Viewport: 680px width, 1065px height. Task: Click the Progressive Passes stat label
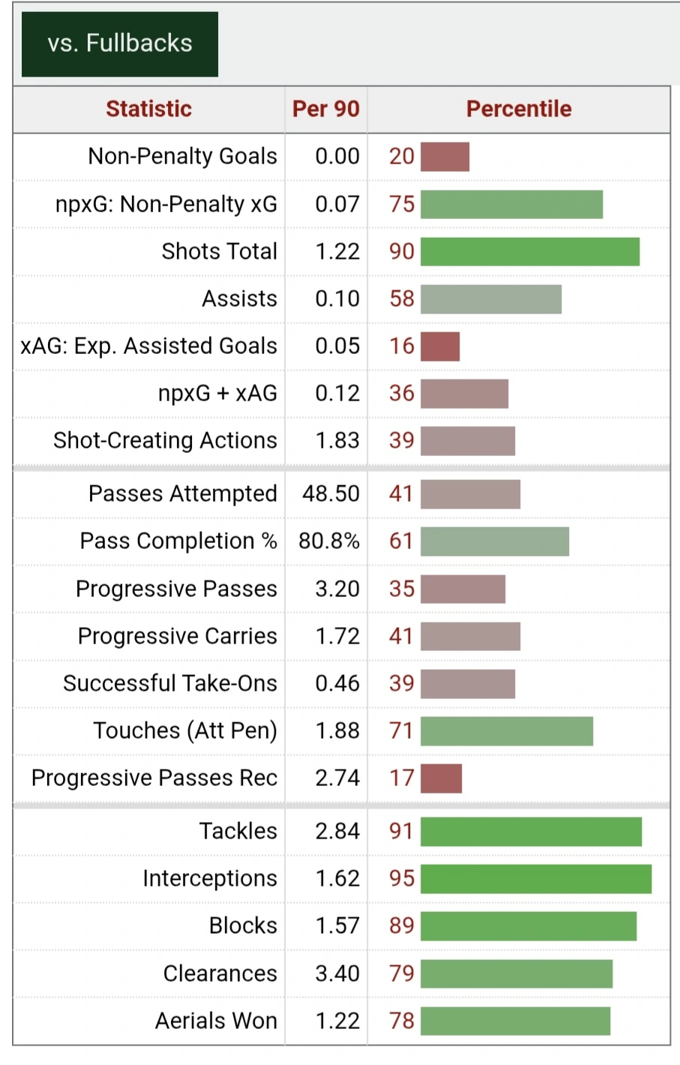click(x=176, y=589)
